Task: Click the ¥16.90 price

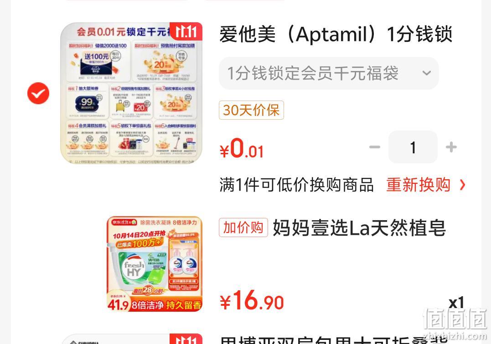Action: pos(252,300)
